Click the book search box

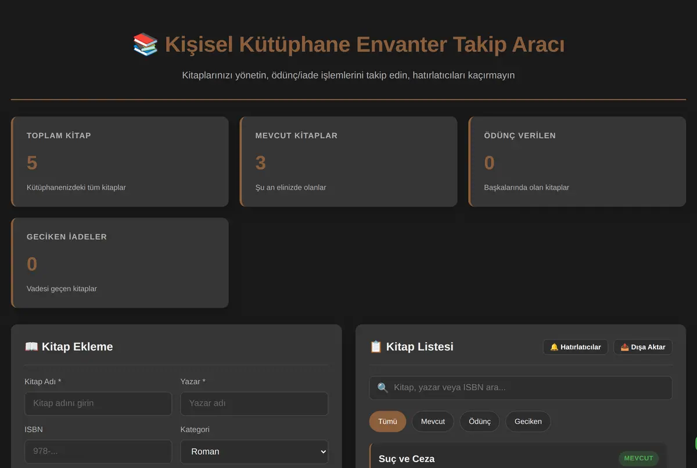click(520, 388)
